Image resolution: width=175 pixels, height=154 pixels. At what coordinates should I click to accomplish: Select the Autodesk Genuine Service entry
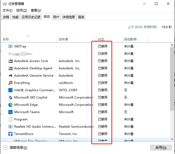click(x=34, y=76)
